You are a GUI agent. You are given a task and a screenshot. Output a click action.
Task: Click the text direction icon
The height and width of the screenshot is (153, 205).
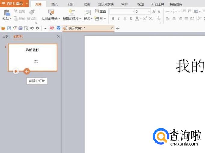coord(196,11)
